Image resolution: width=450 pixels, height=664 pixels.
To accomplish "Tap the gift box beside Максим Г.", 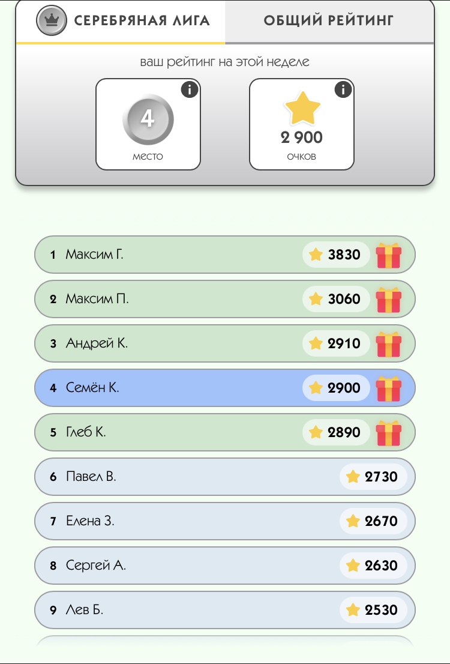I will pos(389,255).
